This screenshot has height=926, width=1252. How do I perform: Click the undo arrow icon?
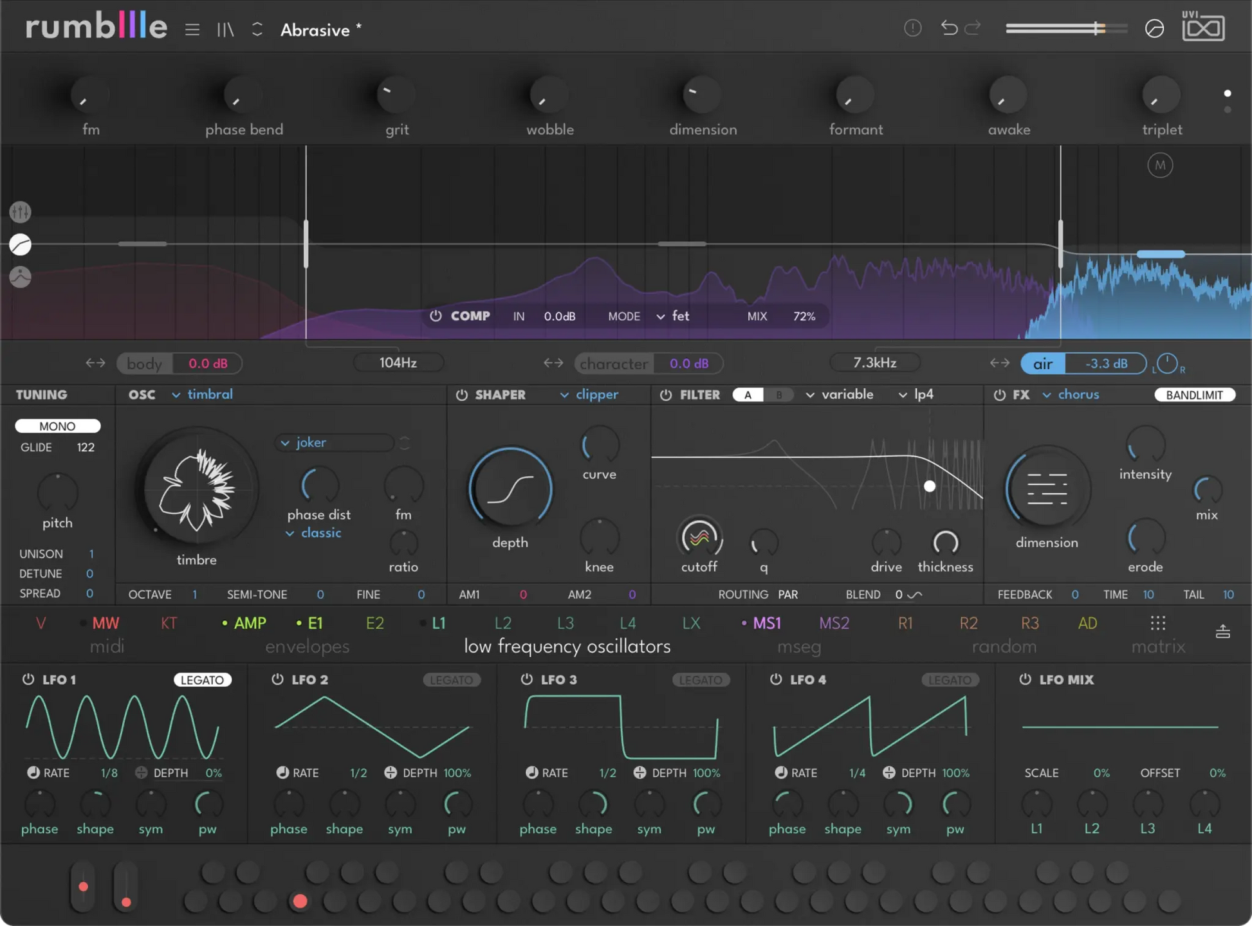coord(949,28)
